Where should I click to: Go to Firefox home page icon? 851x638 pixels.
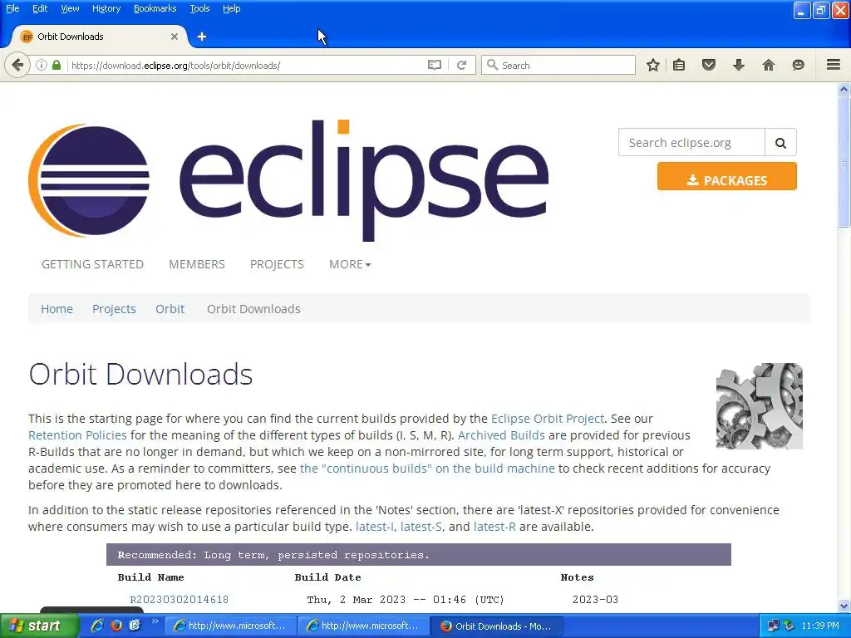click(x=769, y=65)
